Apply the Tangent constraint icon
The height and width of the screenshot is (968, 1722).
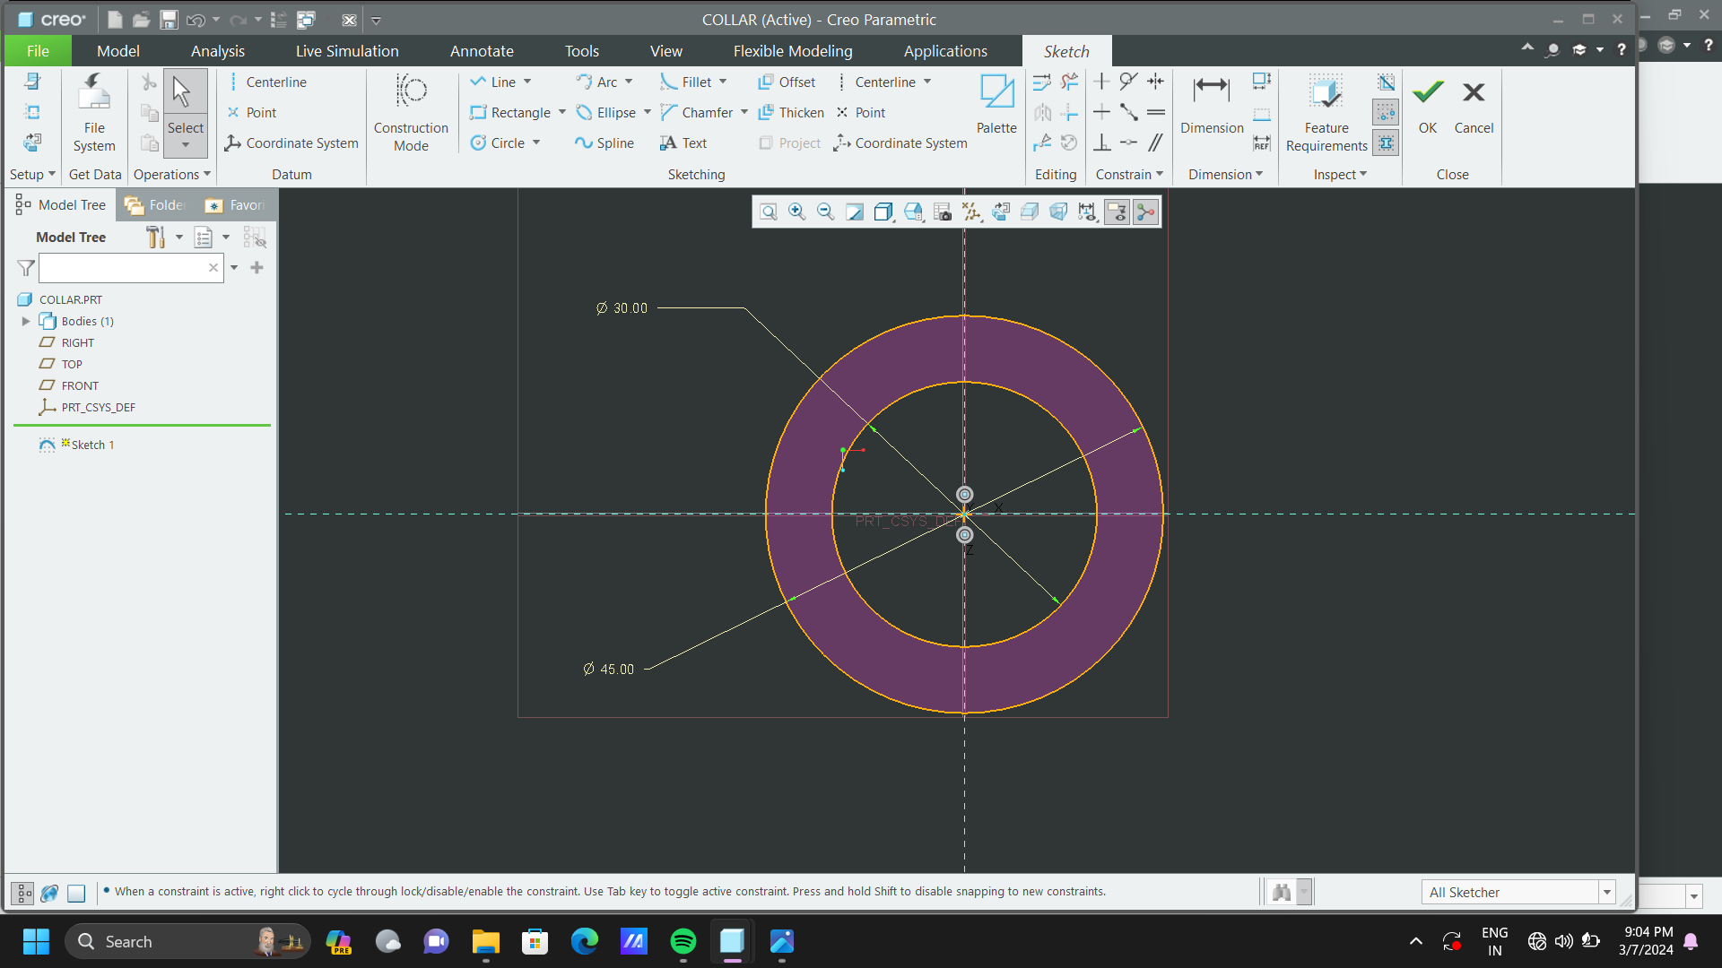click(x=1128, y=82)
